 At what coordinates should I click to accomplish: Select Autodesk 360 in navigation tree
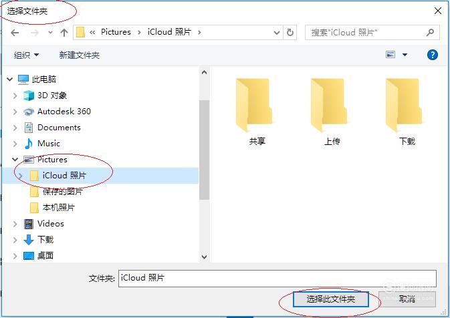[64, 112]
